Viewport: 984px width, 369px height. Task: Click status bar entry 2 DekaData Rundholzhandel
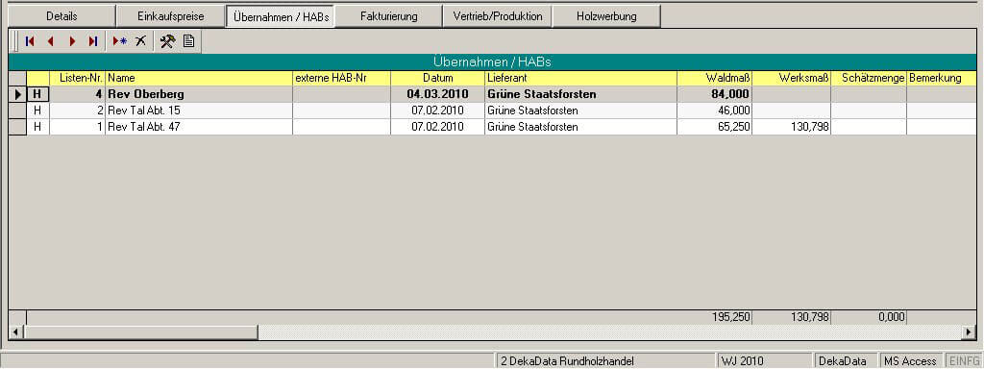pyautogui.click(x=606, y=361)
